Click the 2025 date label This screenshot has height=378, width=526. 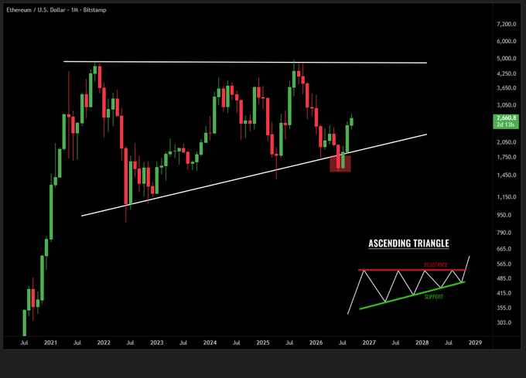263,342
